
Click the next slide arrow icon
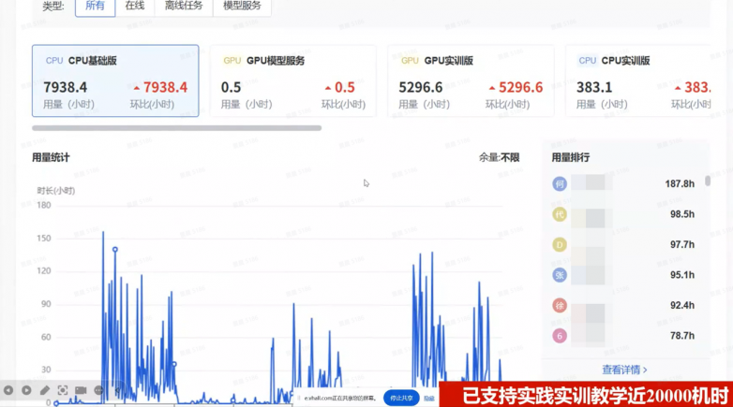pos(26,390)
